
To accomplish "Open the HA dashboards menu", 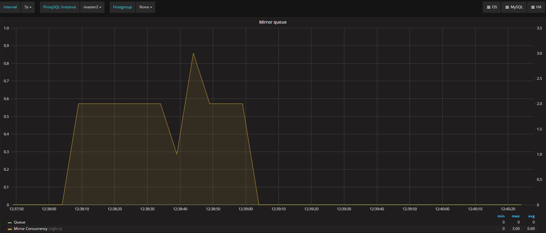I will tap(536, 7).
